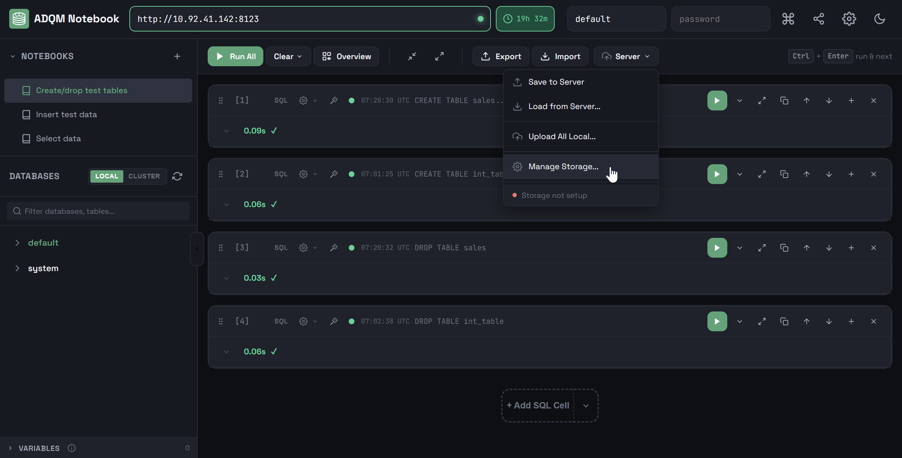Open settings gear of cell [2]
902x458 pixels.
[x=303, y=174]
